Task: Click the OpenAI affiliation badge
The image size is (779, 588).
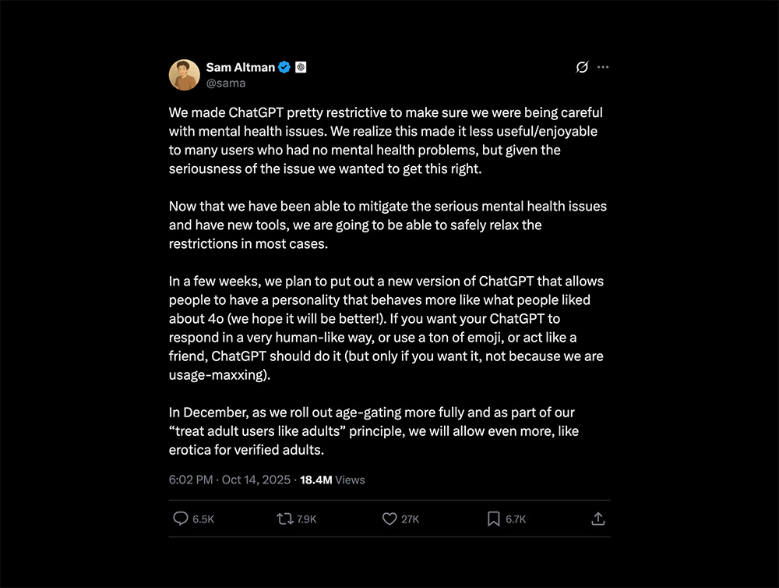Action: point(301,67)
